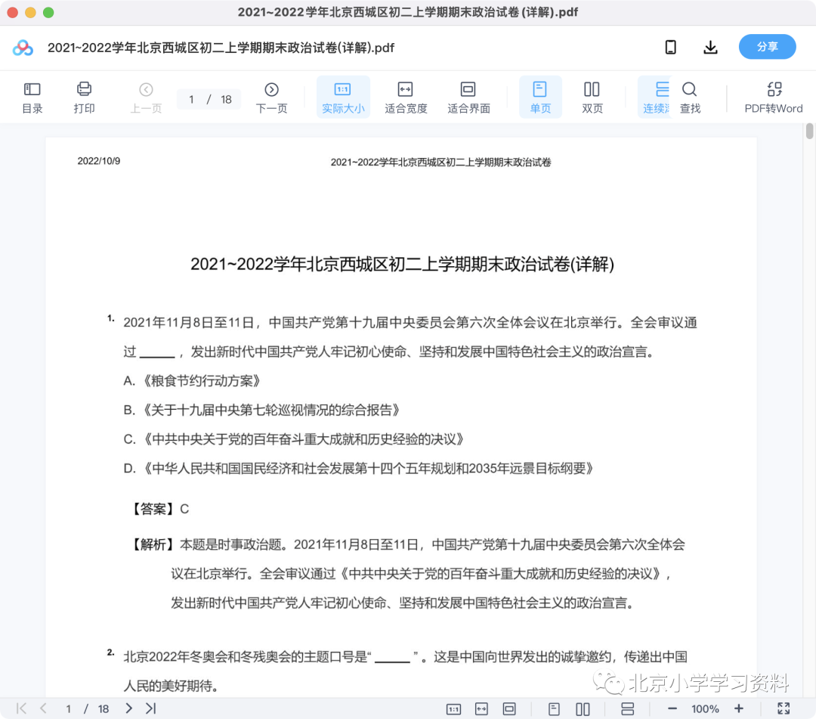Select 实际大小 zoom mode
The image size is (816, 719).
click(343, 98)
